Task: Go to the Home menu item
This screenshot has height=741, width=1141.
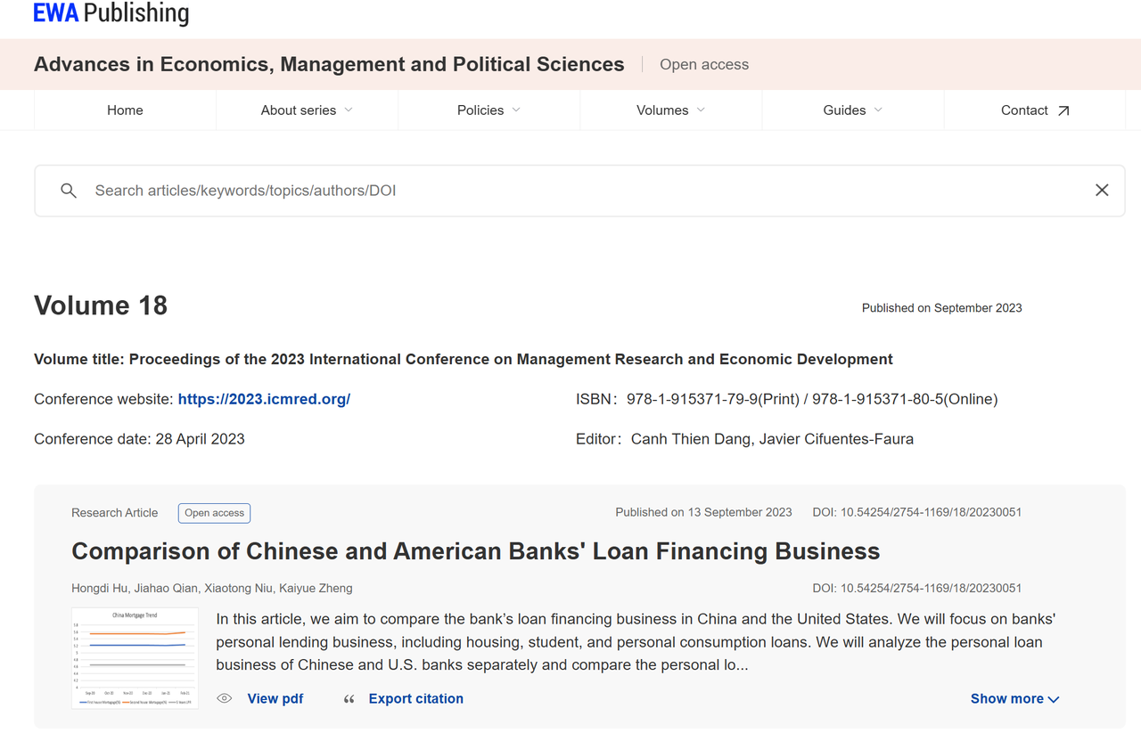Action: 125,110
